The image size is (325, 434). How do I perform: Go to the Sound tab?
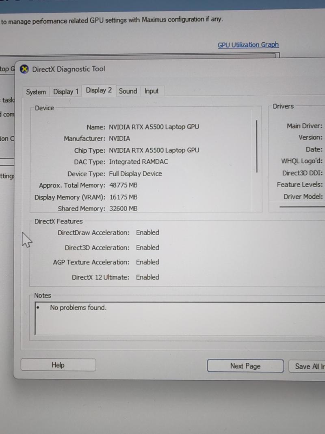click(128, 91)
